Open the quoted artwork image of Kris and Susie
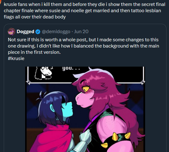Image resolution: width=169 pixels, height=152 pixels. (x=85, y=109)
